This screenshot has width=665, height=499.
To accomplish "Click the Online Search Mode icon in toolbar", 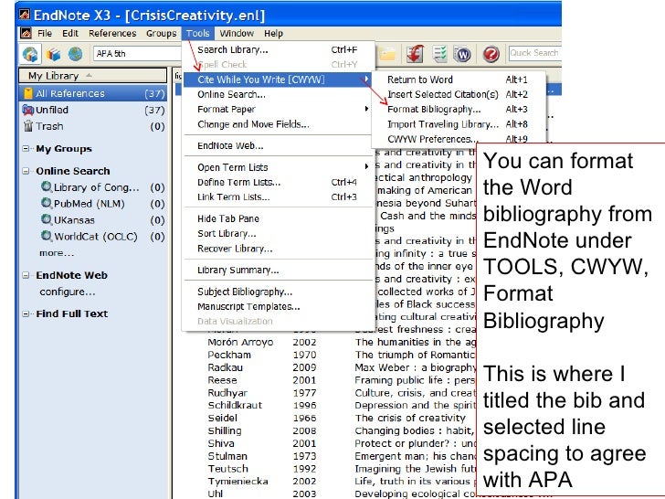I will (x=76, y=54).
